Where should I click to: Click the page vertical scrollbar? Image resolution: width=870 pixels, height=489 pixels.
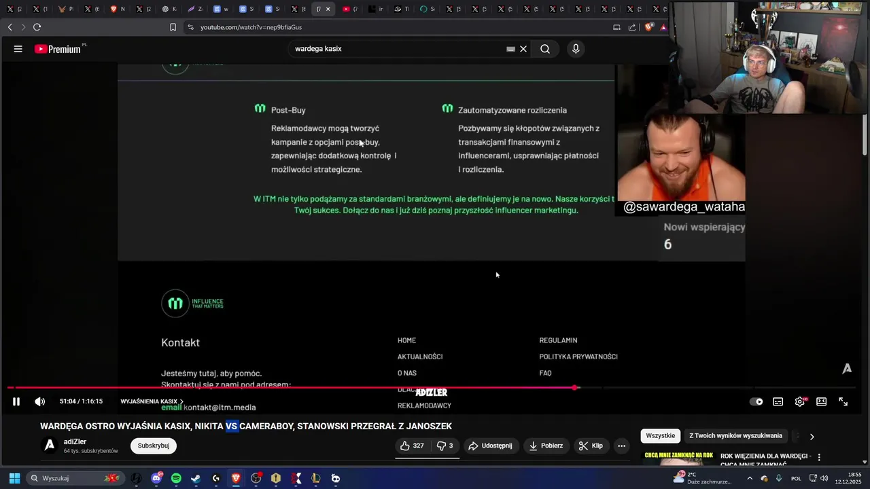coord(865,136)
